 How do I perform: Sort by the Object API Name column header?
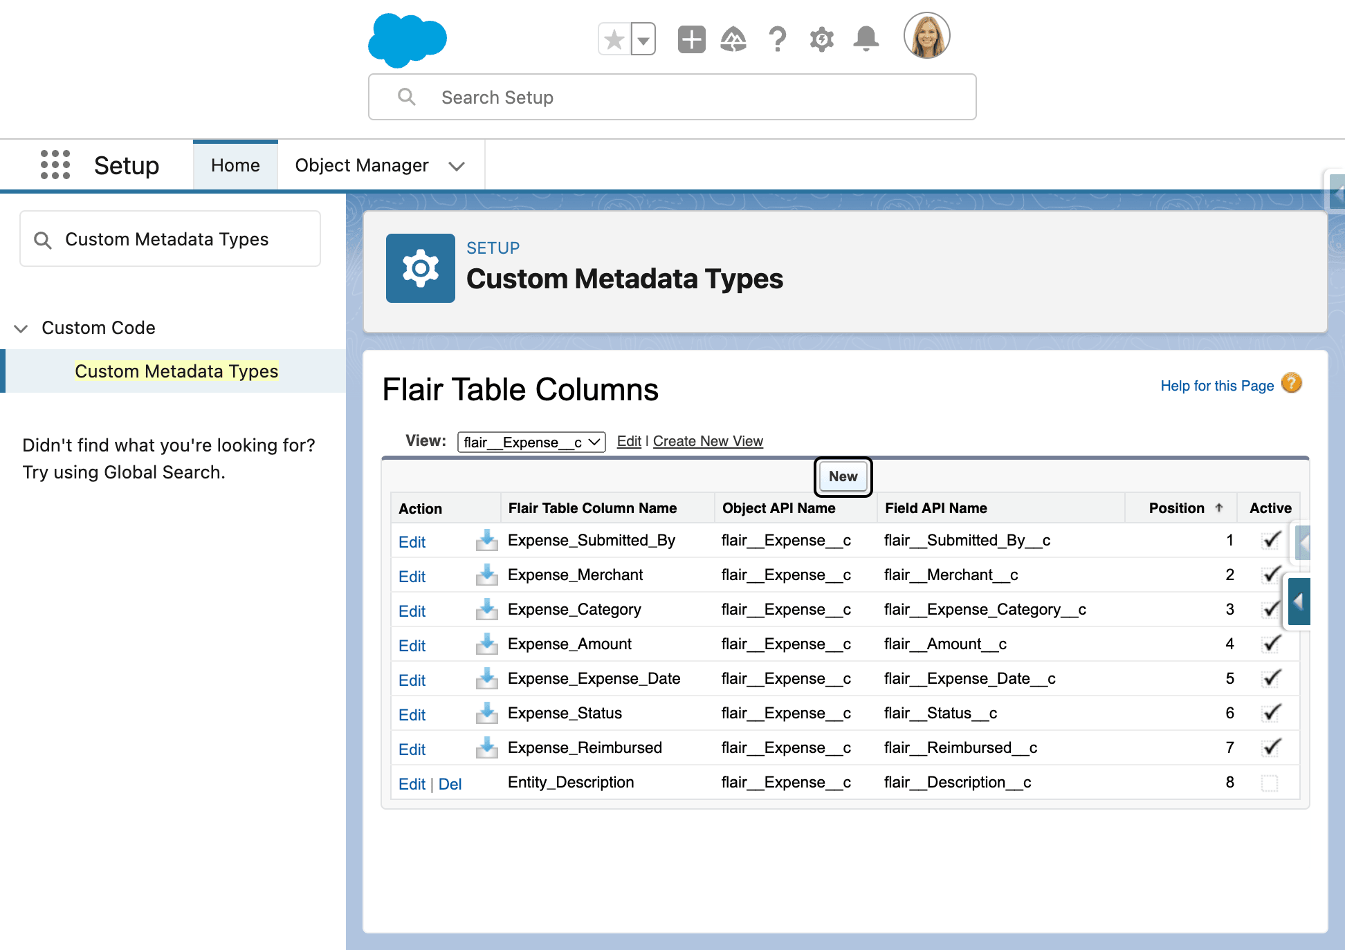click(x=778, y=508)
